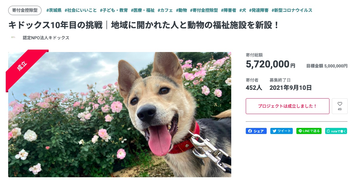Open the #医療・福祉 tag
The width and height of the screenshot is (357, 186).
click(x=143, y=10)
